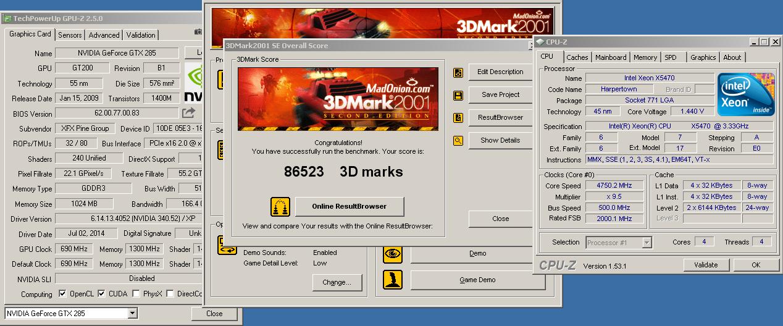The width and height of the screenshot is (783, 326).
Task: Click the ResultBrowser document icon
Action: pos(458,118)
